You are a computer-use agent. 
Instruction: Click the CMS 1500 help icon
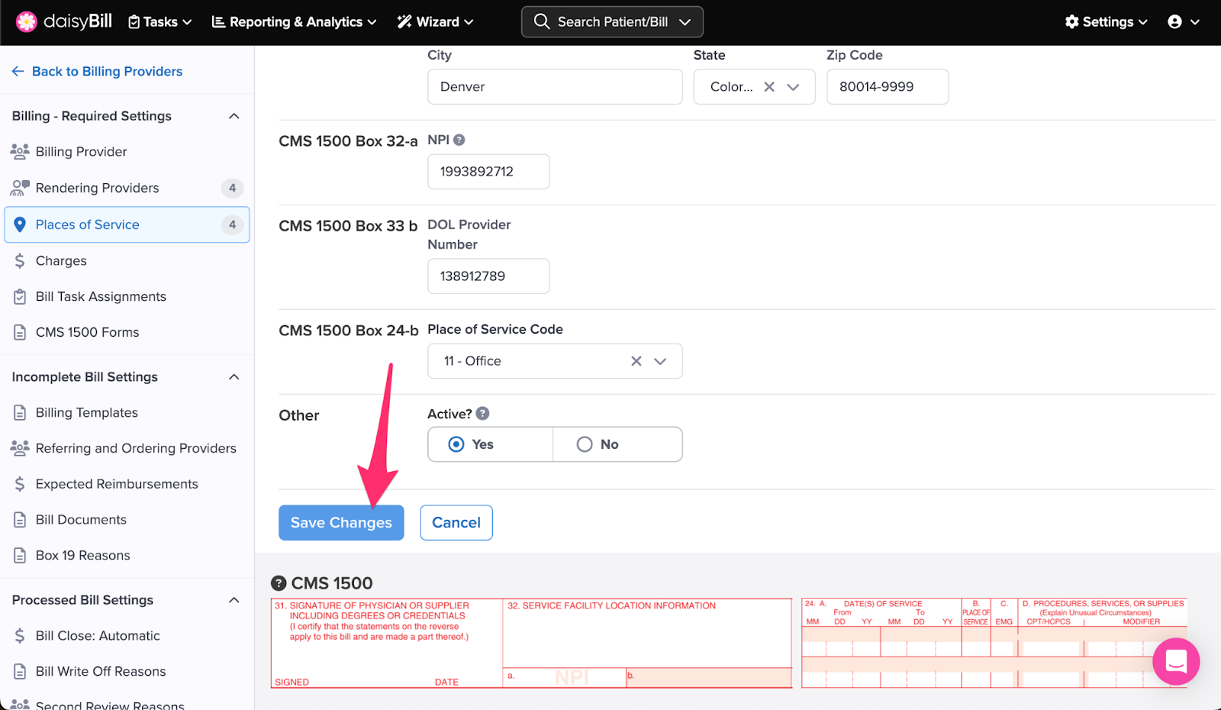tap(279, 583)
